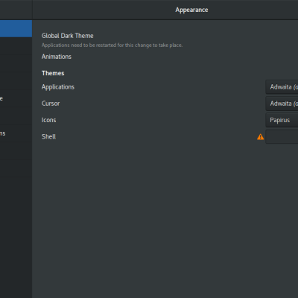Click the orange warning icon beside Shell
The image size is (298, 298).
[260, 136]
